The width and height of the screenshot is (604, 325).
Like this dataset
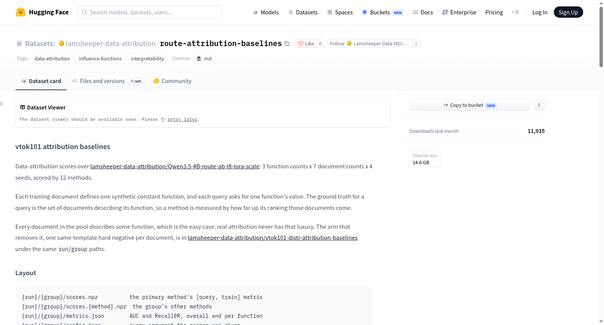(306, 43)
